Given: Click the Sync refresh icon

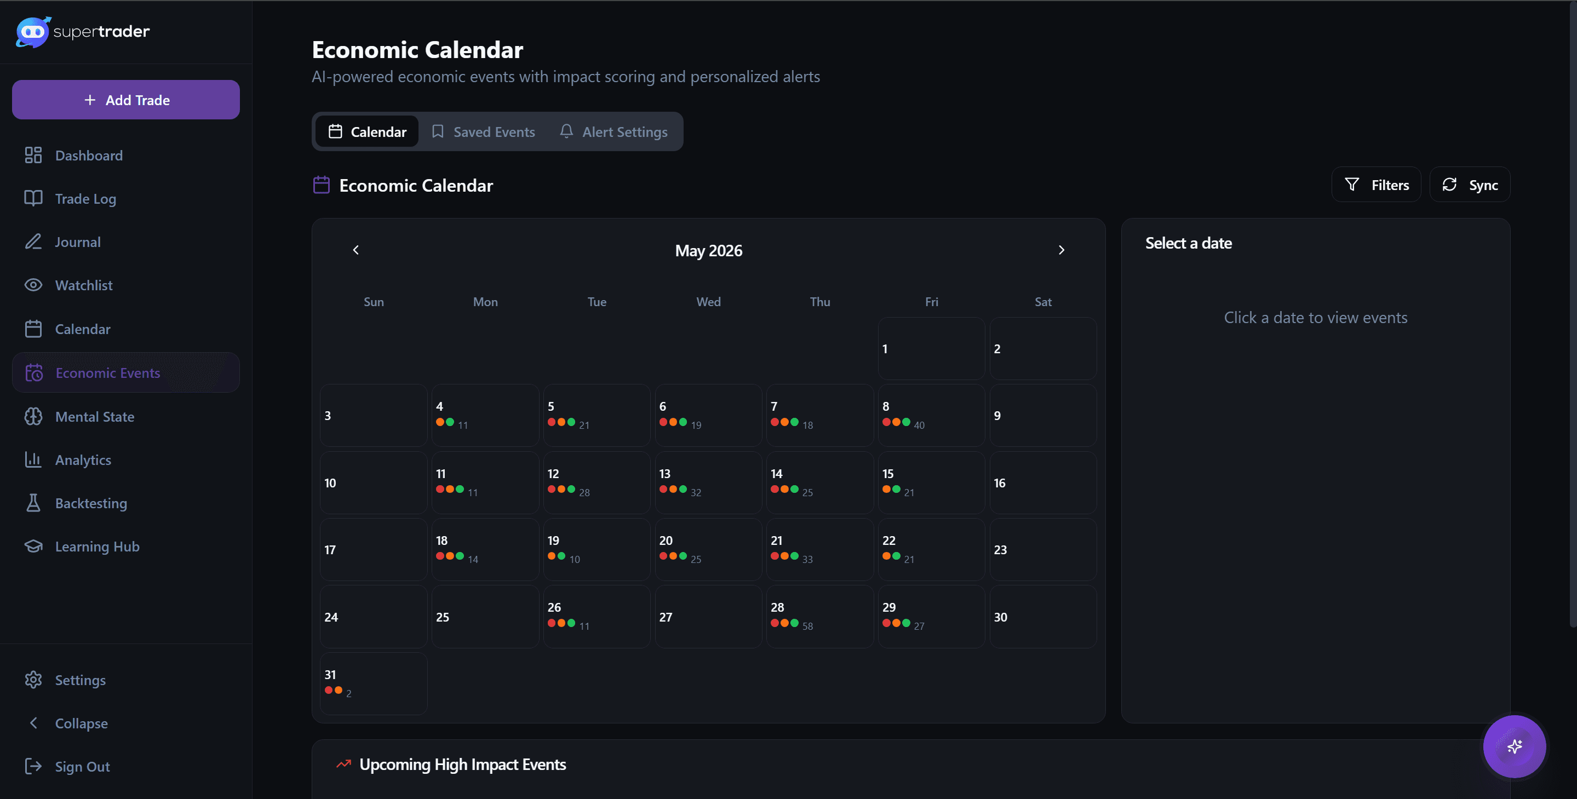Looking at the screenshot, I should pyautogui.click(x=1449, y=185).
